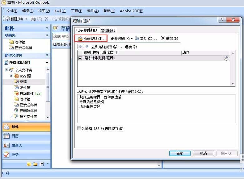Click the 复制 (Copy) rule icon
This screenshot has width=244, height=179.
[137, 39]
